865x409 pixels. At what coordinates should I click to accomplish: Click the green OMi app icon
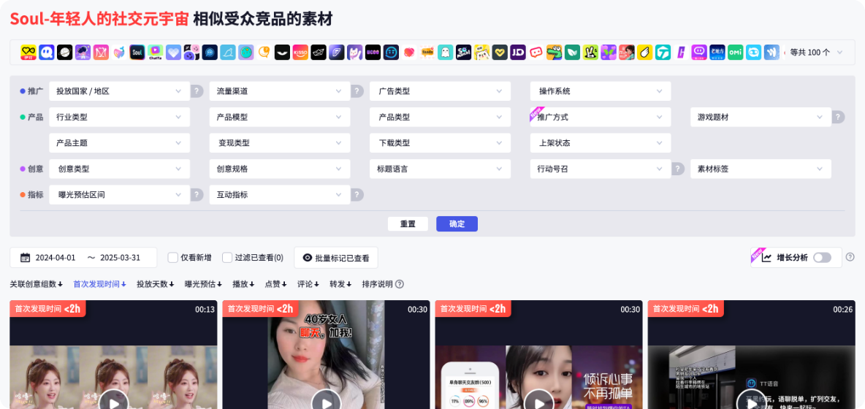pyautogui.click(x=736, y=53)
